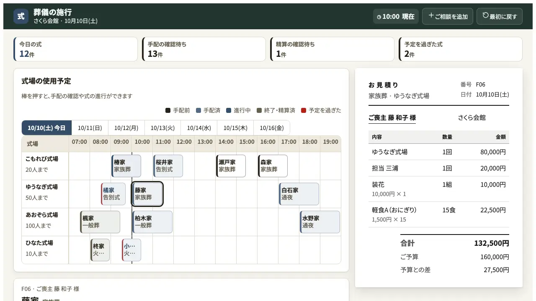Click the 手配前 legend color swatch
This screenshot has height=301, width=536.
click(x=168, y=110)
